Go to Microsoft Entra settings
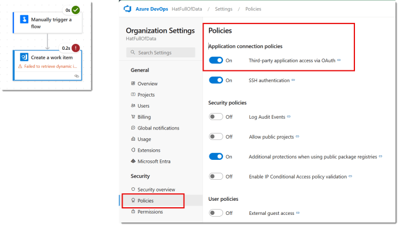 pos(154,161)
